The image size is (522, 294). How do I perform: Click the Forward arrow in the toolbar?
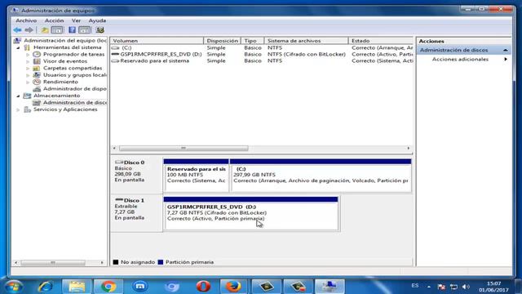click(29, 30)
